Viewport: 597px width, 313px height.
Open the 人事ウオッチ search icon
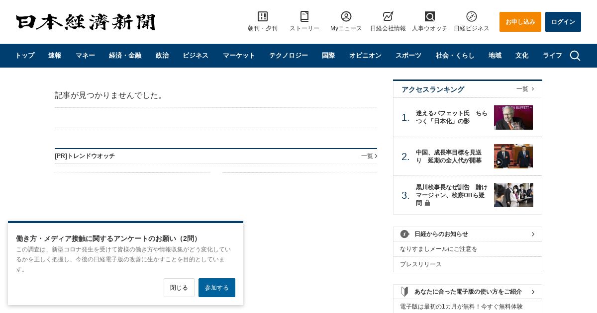tap(430, 16)
